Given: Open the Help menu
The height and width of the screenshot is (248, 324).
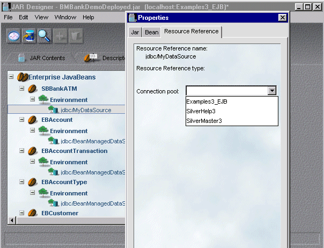Looking at the screenshot, I should tap(89, 17).
